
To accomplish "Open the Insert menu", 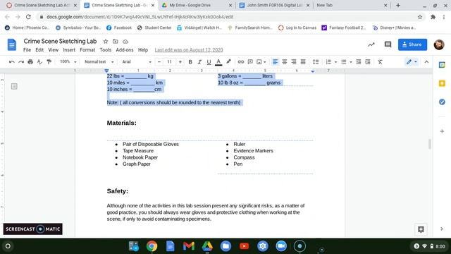I will point(69,50).
